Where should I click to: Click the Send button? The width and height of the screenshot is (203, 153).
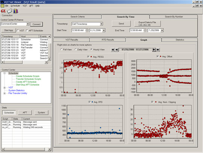(121, 24)
